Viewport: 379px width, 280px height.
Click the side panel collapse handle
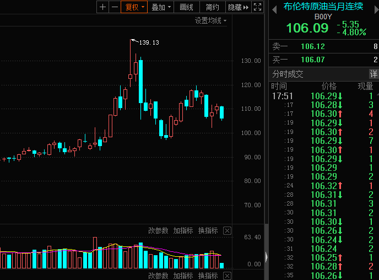[x=266, y=257]
